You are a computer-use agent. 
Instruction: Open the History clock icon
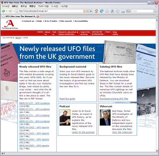pyautogui.click(x=118, y=11)
